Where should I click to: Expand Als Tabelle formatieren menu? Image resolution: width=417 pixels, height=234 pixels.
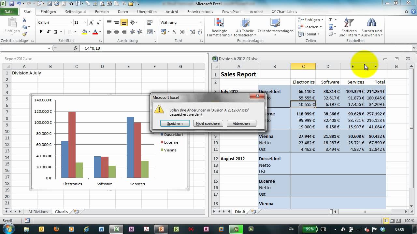[x=245, y=27]
